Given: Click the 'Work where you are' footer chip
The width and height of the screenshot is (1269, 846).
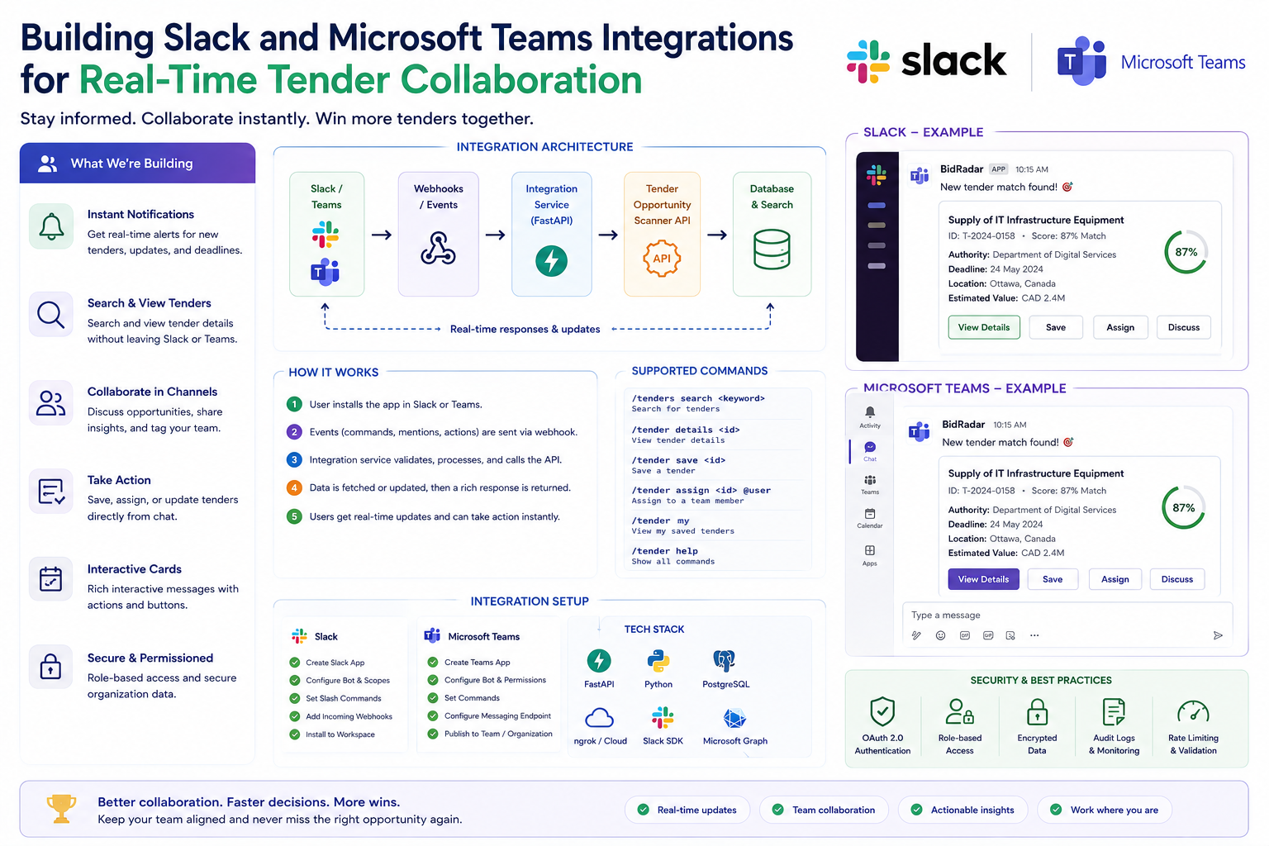Looking at the screenshot, I should (x=1105, y=810).
